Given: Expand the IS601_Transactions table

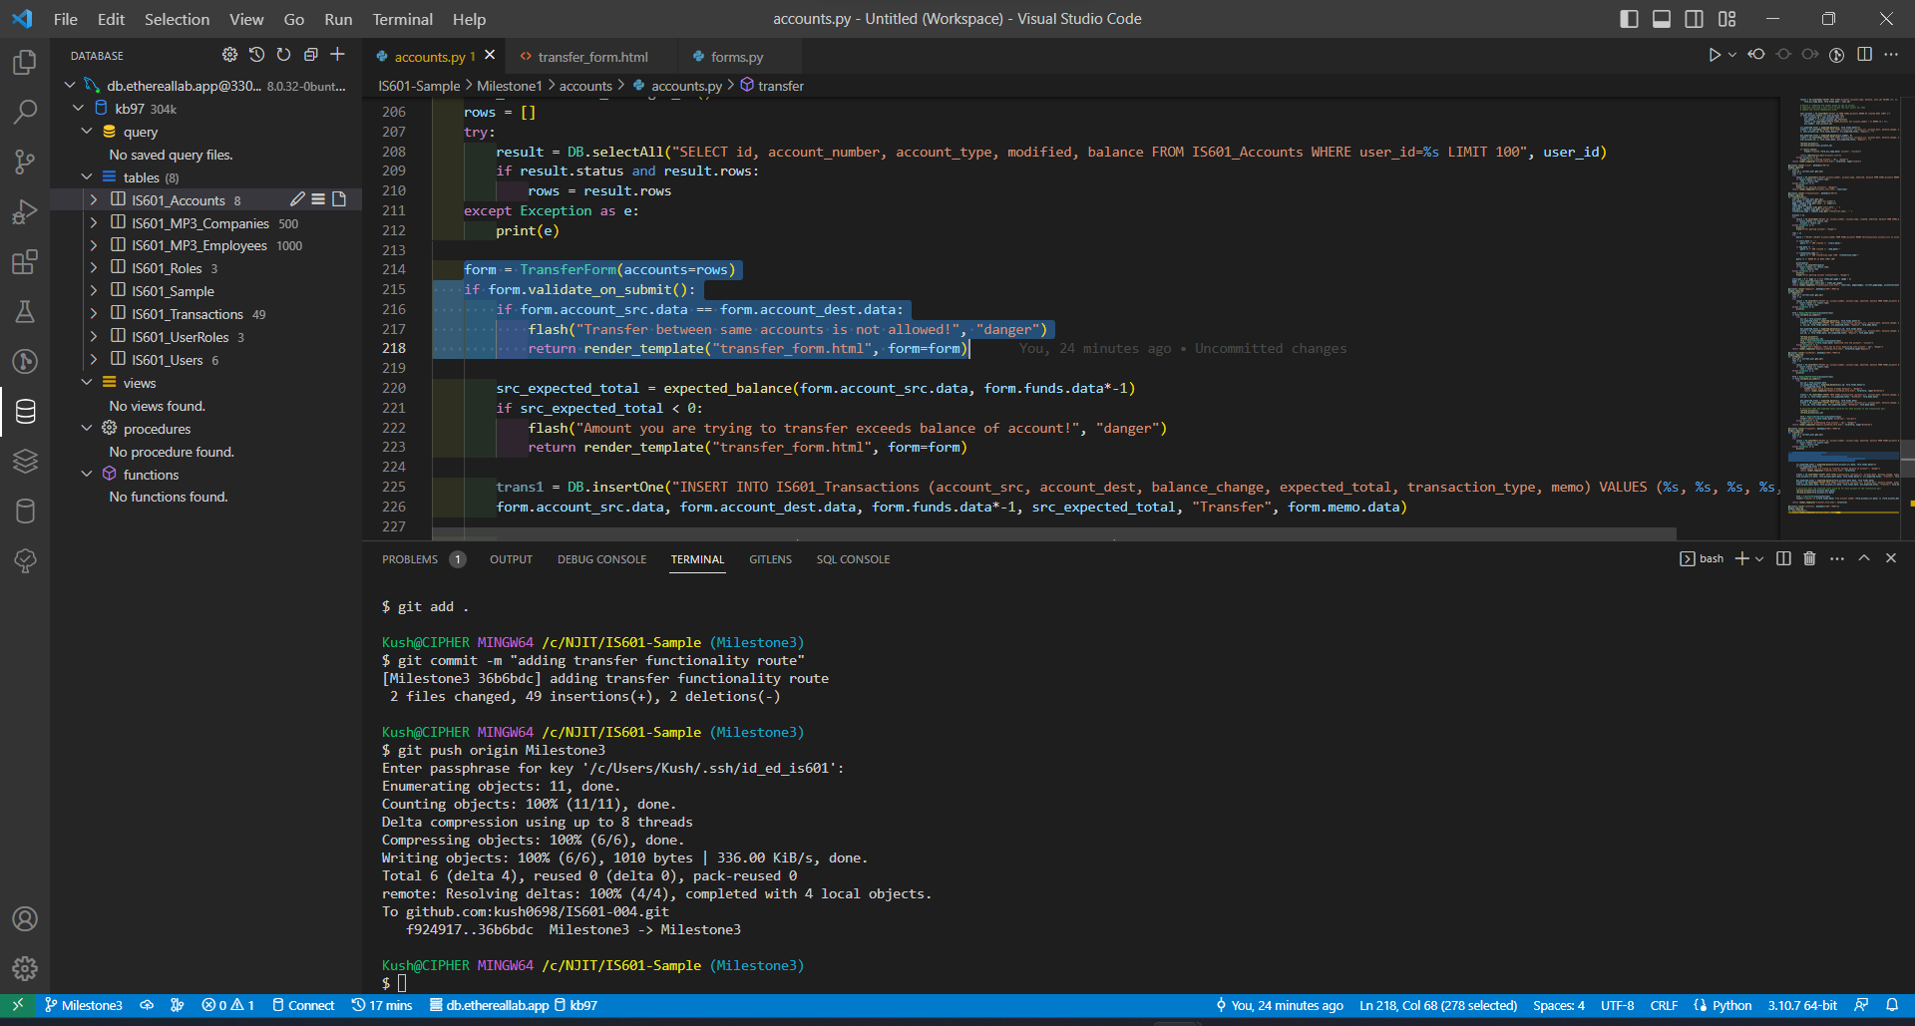Looking at the screenshot, I should click(93, 313).
